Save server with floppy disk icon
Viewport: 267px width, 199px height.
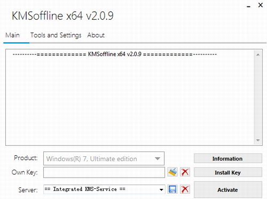tap(172, 189)
